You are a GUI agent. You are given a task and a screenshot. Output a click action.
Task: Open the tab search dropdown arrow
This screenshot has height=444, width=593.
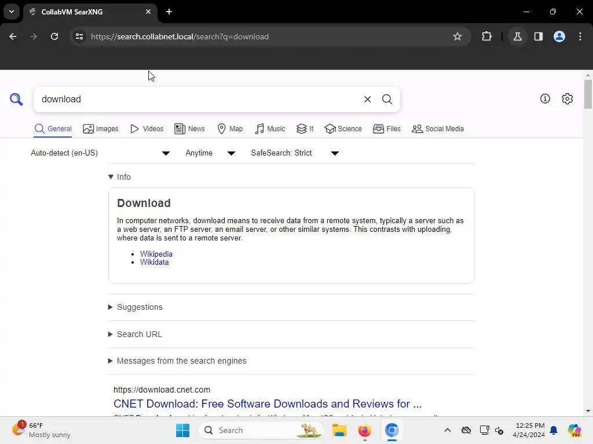[12, 12]
